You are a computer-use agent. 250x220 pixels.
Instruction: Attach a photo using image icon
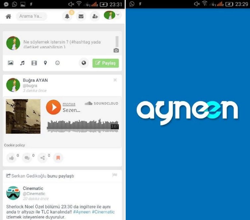click(11, 63)
